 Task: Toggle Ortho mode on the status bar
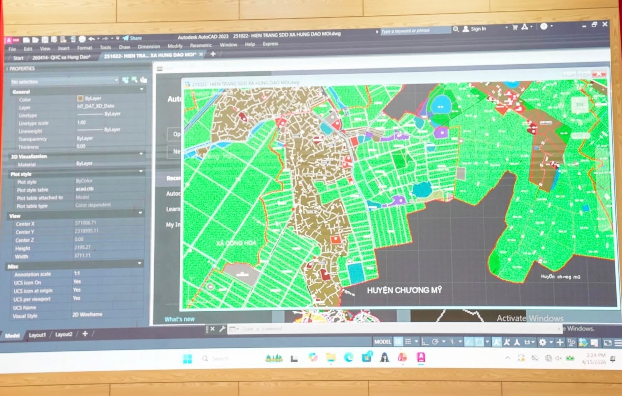[425, 342]
